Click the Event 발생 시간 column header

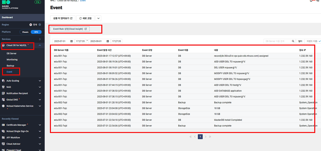point(105,50)
